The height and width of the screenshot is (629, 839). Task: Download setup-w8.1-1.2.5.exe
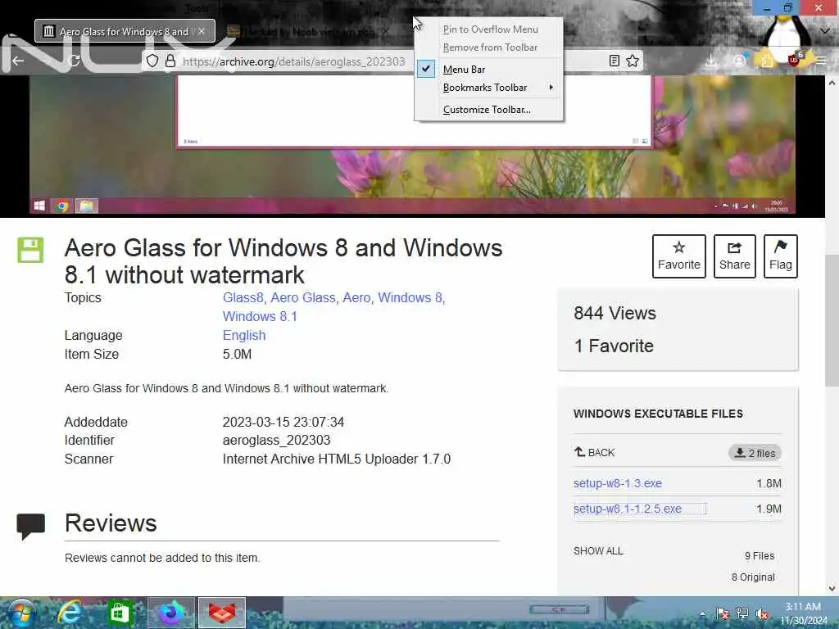tap(628, 509)
